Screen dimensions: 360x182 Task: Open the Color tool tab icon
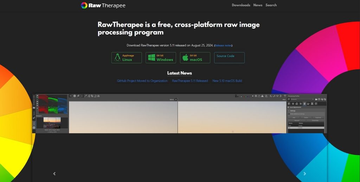(x=297, y=104)
